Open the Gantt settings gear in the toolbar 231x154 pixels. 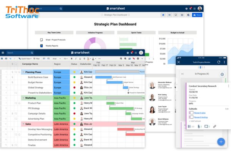(138, 59)
